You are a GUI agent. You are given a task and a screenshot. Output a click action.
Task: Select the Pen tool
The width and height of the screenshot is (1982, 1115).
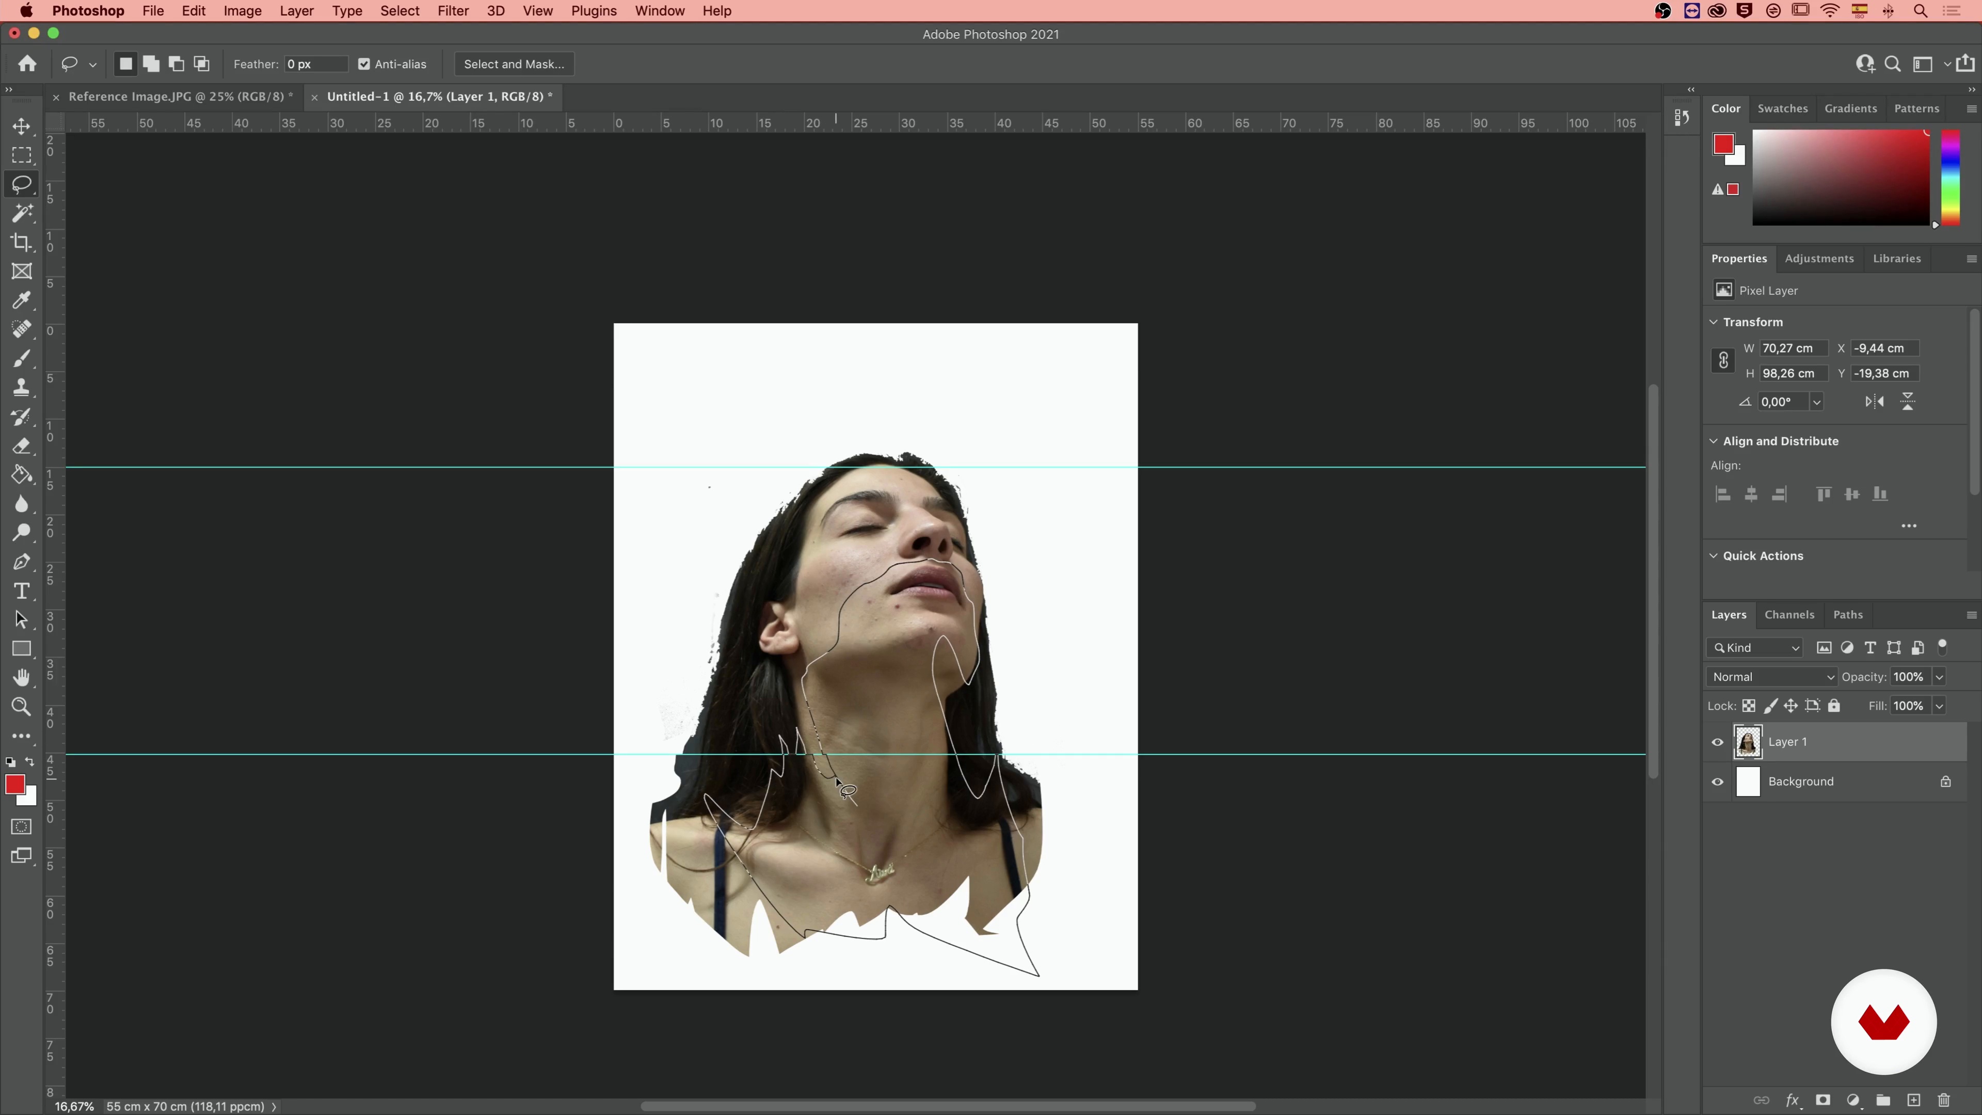point(22,562)
